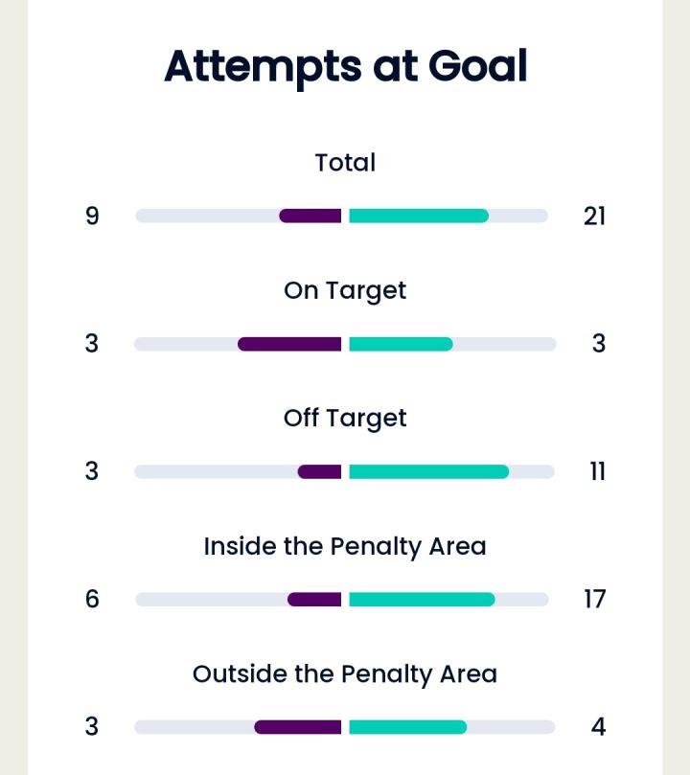The image size is (690, 775).
Task: Click the On Target label
Action: coord(345,290)
